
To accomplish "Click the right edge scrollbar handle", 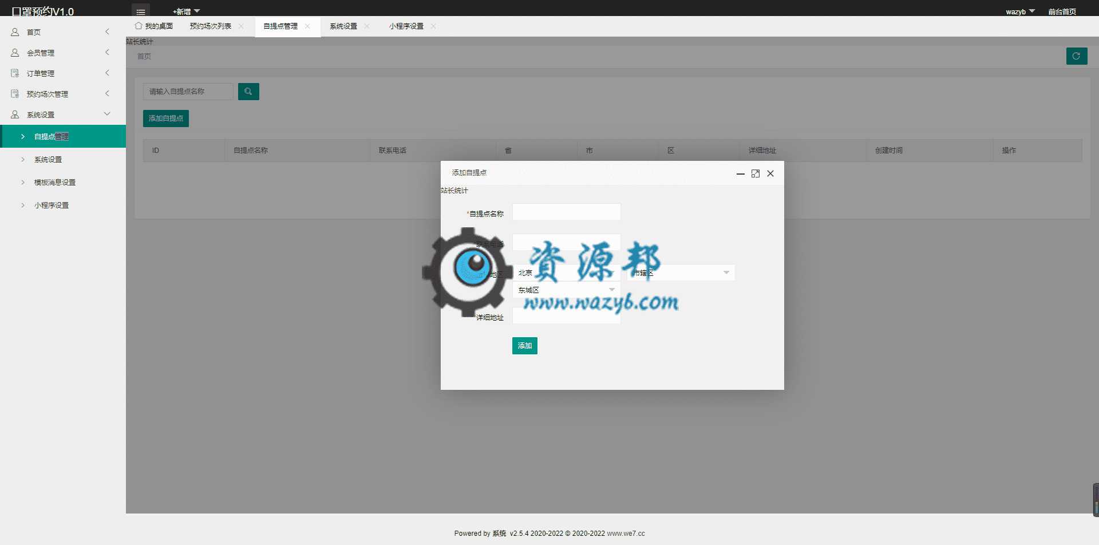I will pyautogui.click(x=1096, y=500).
